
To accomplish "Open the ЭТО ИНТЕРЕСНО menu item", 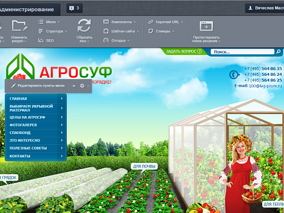I will pos(36,140).
